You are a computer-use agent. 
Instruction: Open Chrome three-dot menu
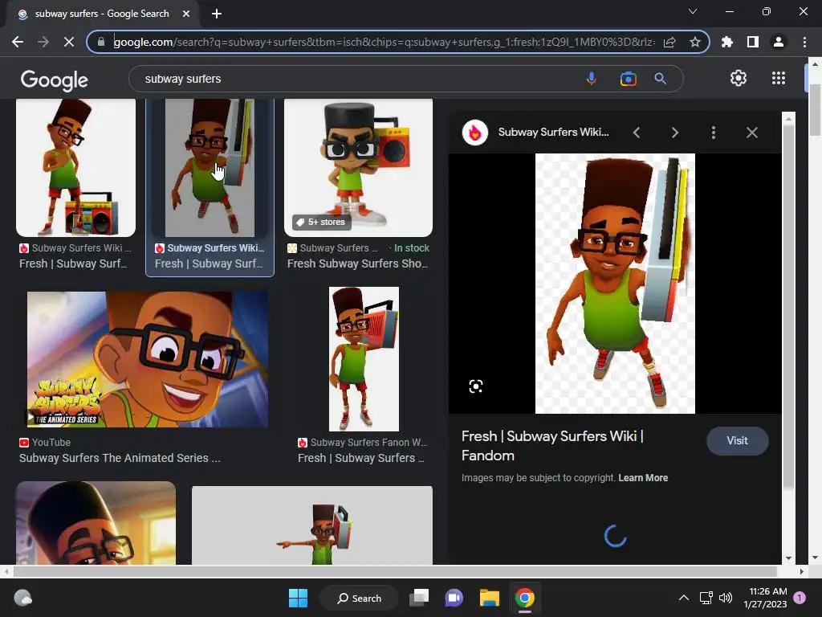[804, 42]
